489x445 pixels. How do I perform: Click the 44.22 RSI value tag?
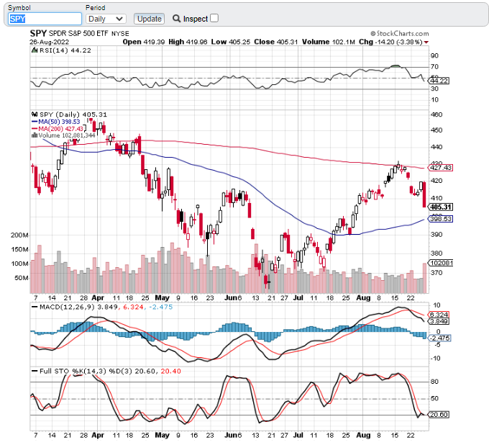pos(439,81)
